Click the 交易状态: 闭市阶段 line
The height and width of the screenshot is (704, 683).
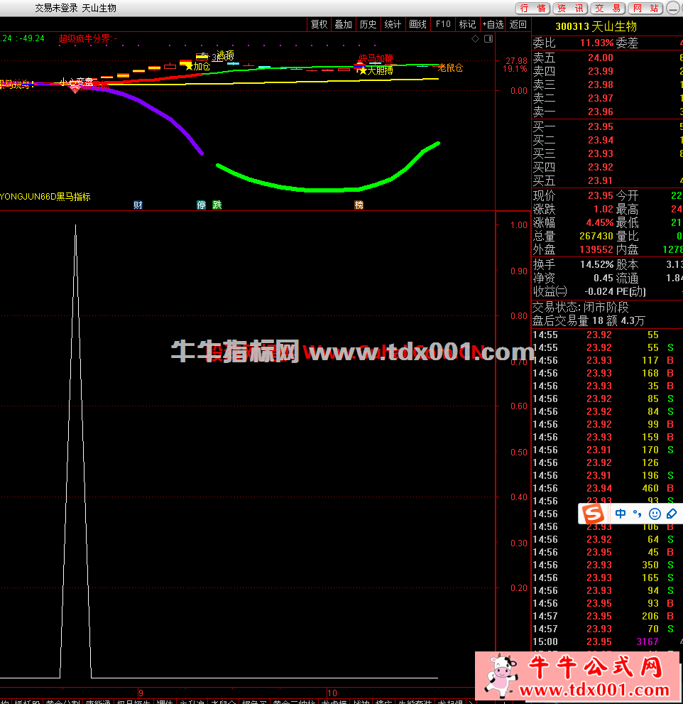pos(580,307)
